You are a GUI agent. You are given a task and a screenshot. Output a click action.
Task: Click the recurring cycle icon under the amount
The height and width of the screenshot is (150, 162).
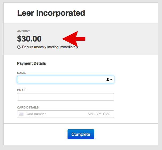(x=19, y=47)
